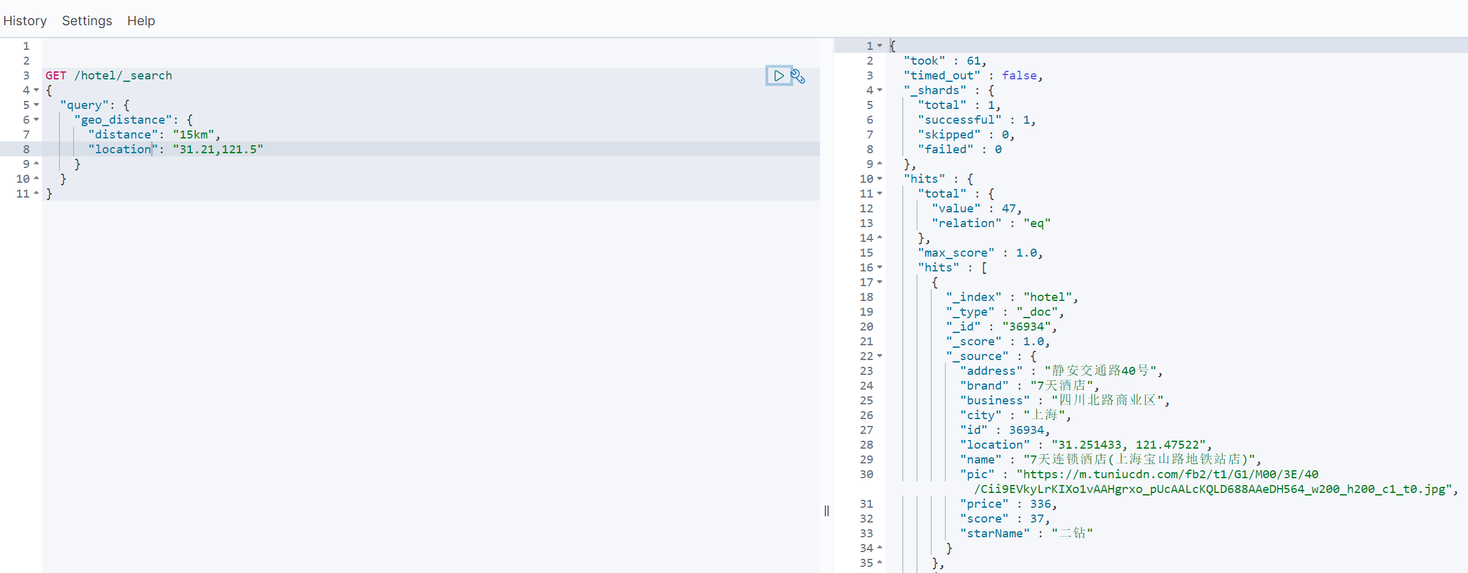Open the Settings menu
The width and height of the screenshot is (1468, 573).
pos(87,21)
